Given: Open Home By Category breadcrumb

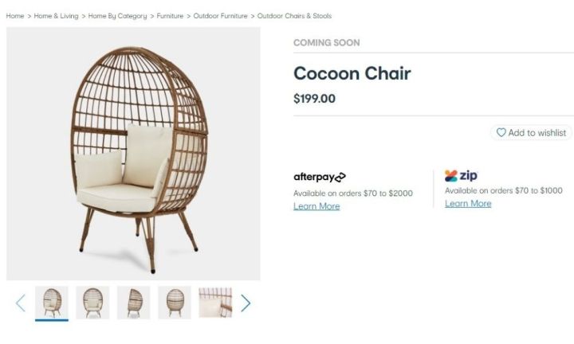Looking at the screenshot, I should click(117, 16).
